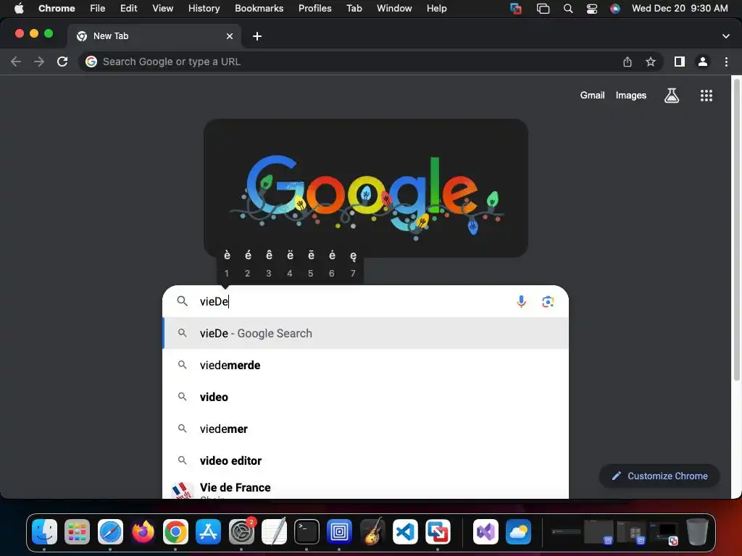This screenshot has width=742, height=556.
Task: Open the View menu
Action: [163, 9]
